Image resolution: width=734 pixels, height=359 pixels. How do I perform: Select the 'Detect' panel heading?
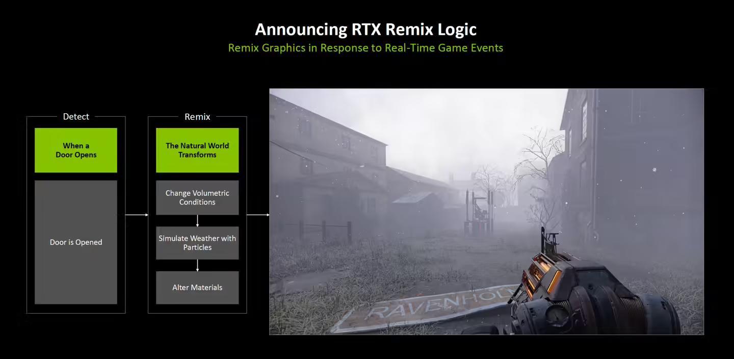click(76, 116)
